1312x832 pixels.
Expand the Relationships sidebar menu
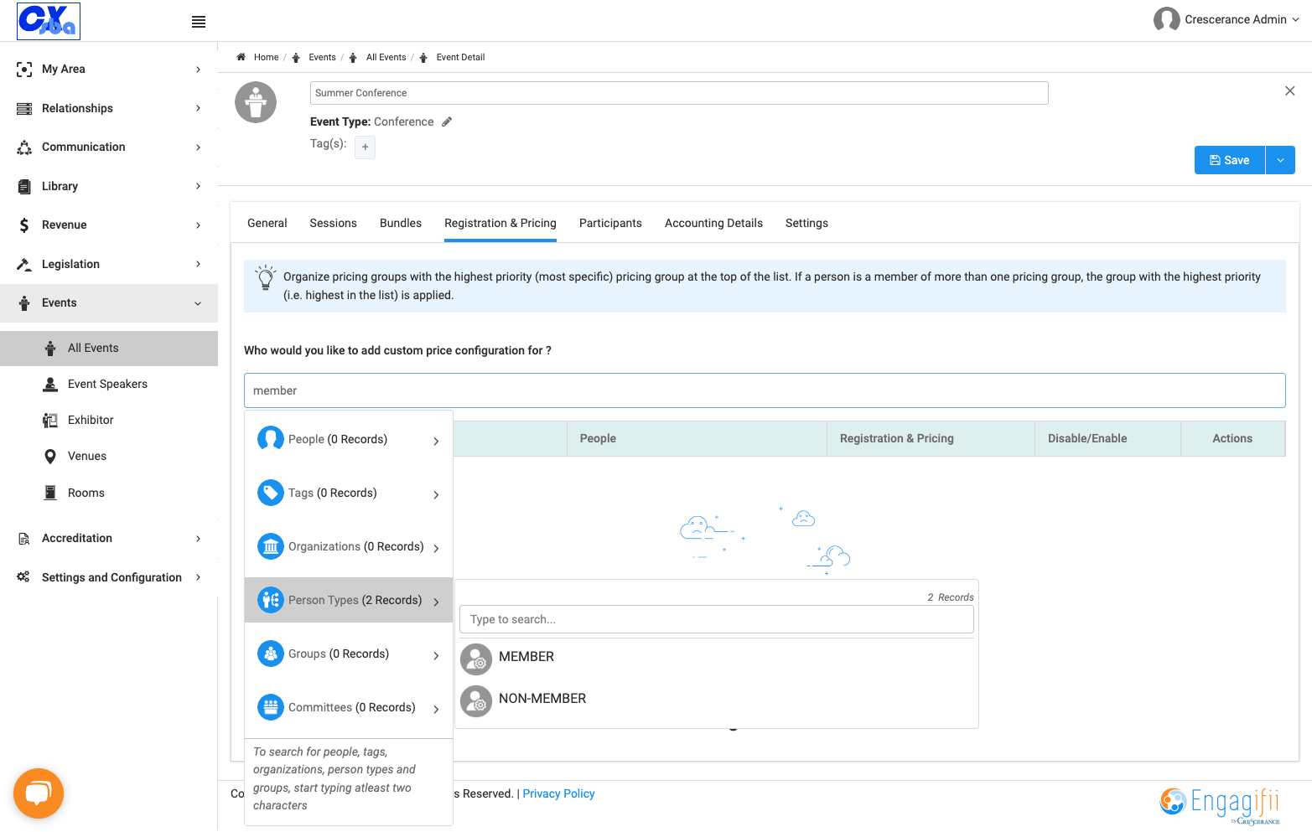point(109,108)
